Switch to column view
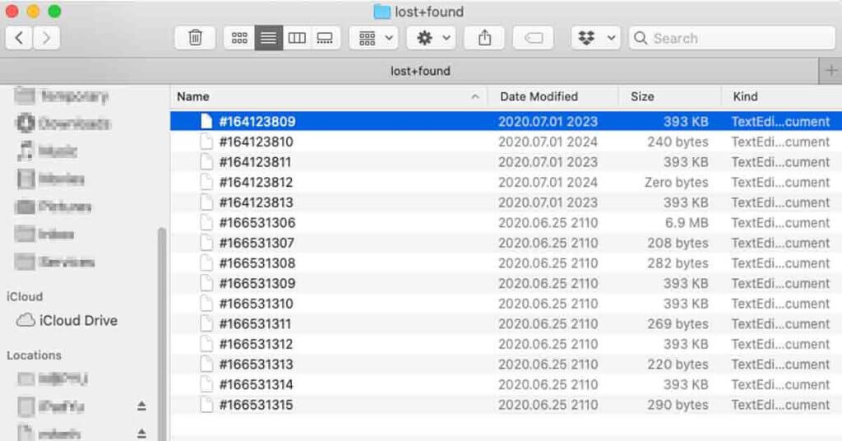Image resolution: width=842 pixels, height=441 pixels. point(297,38)
